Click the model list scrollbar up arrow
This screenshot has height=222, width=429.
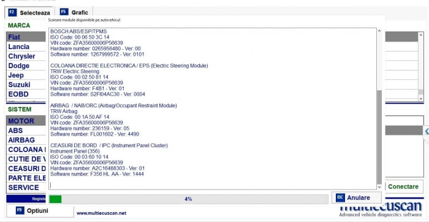click(421, 35)
